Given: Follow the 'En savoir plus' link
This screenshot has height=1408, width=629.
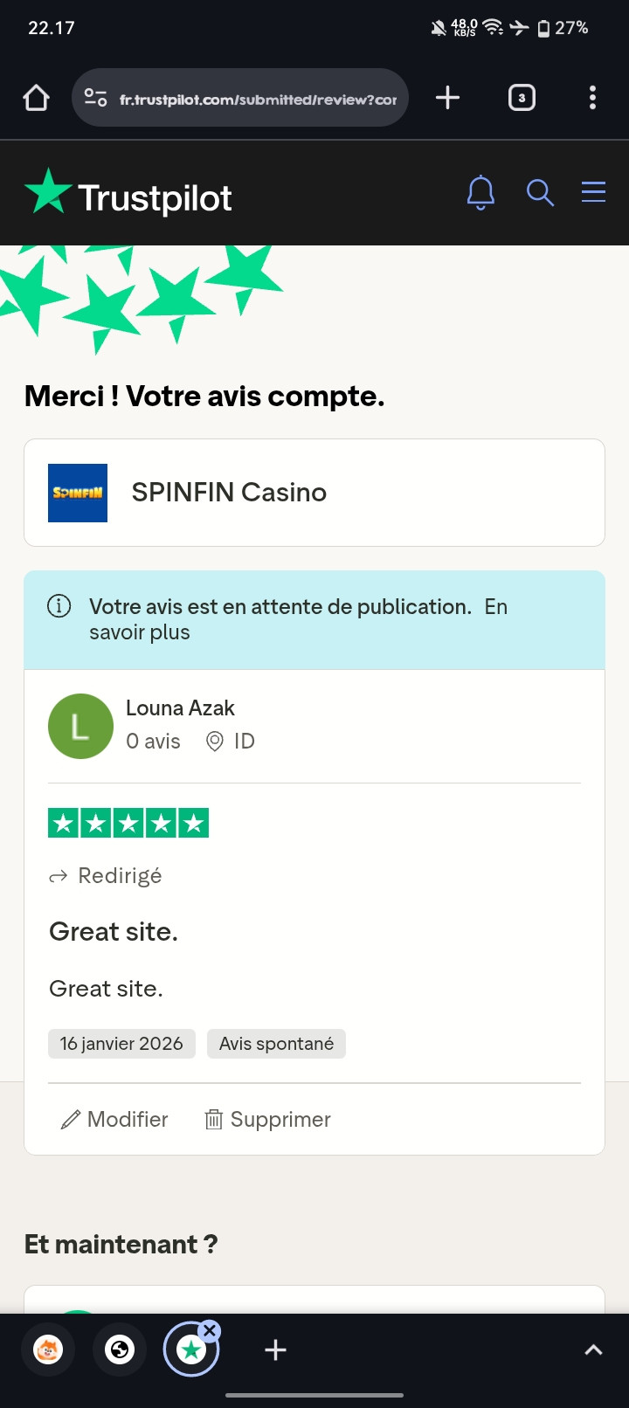Looking at the screenshot, I should click(x=298, y=619).
